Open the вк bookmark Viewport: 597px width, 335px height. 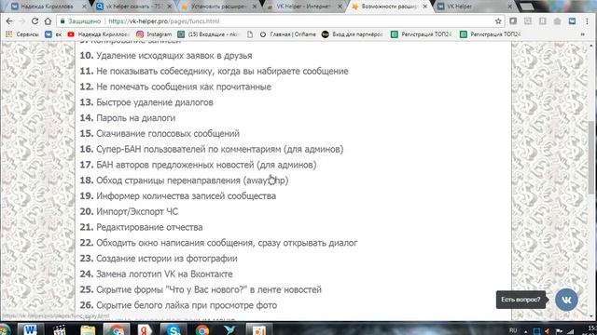pos(53,34)
